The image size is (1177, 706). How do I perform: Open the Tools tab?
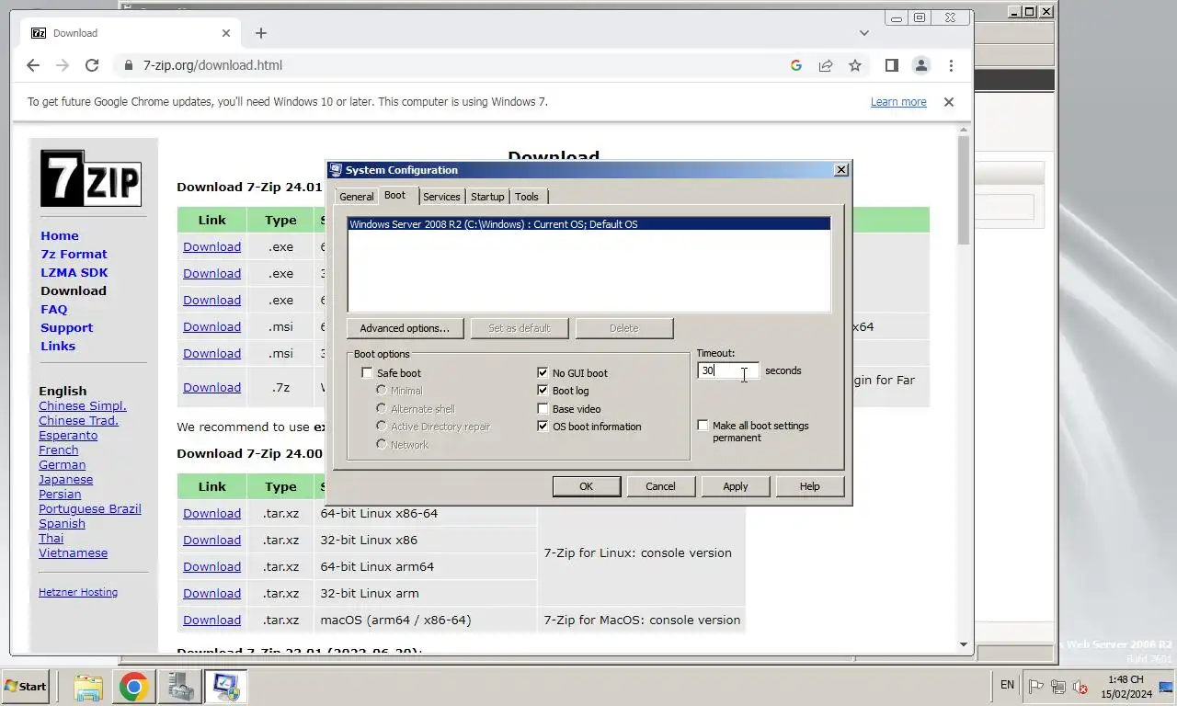click(x=527, y=197)
